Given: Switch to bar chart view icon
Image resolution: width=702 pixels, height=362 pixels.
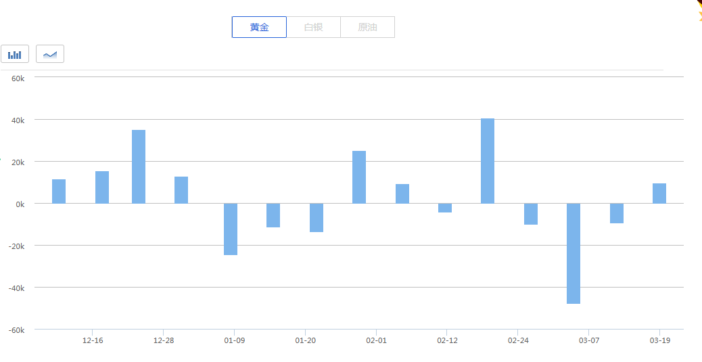Looking at the screenshot, I should (15, 54).
